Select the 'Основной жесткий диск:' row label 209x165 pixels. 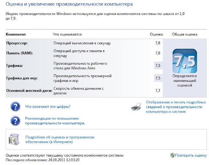click(x=29, y=91)
